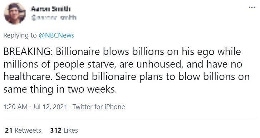Open the @NBCNews profile link

click(57, 35)
